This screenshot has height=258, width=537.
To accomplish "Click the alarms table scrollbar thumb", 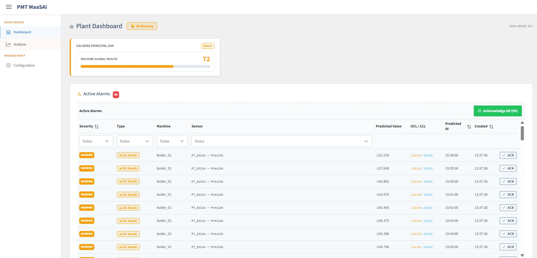I will click(x=522, y=133).
